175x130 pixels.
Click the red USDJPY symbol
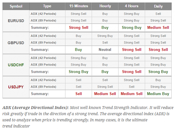[16, 87]
